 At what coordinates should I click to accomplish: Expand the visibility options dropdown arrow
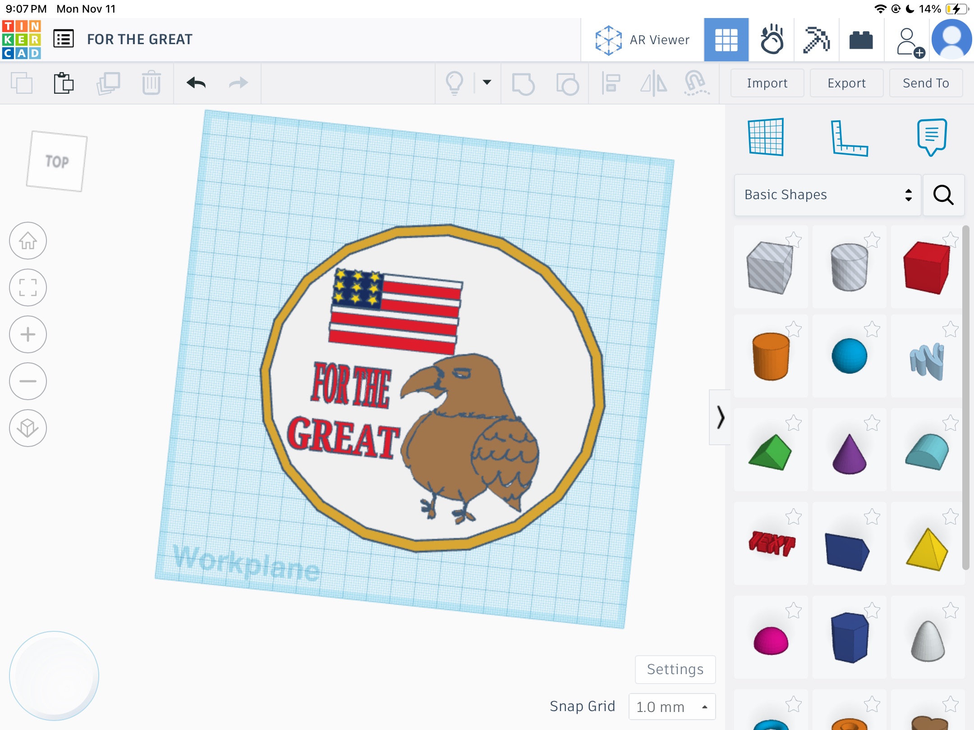click(x=487, y=82)
